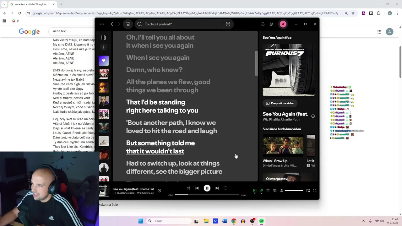Reload the Chrome page
The height and width of the screenshot is (226, 402).
click(x=19, y=13)
